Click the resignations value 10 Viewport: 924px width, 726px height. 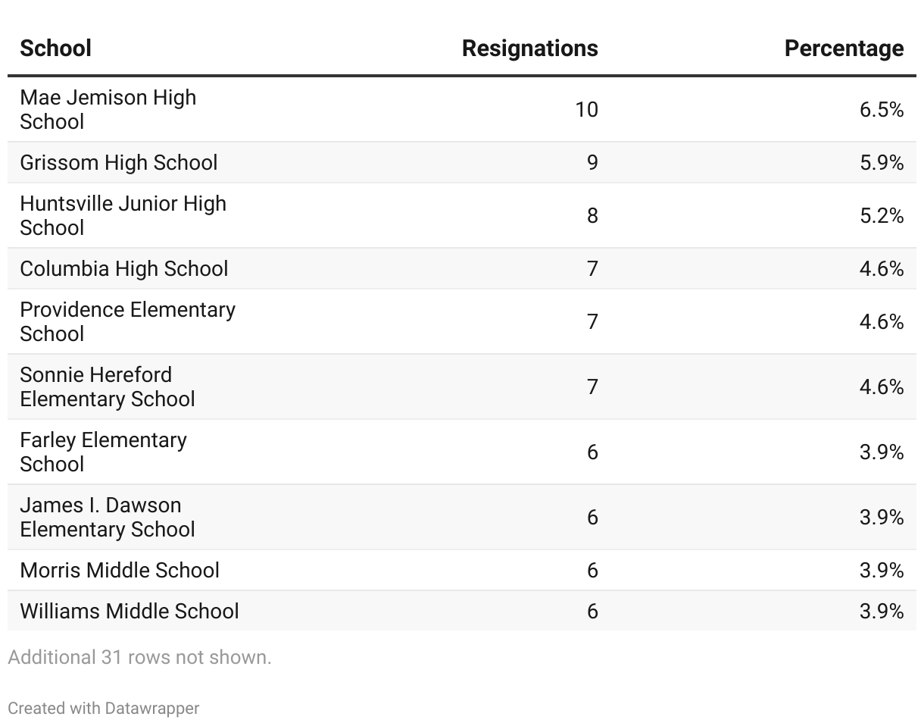click(586, 109)
